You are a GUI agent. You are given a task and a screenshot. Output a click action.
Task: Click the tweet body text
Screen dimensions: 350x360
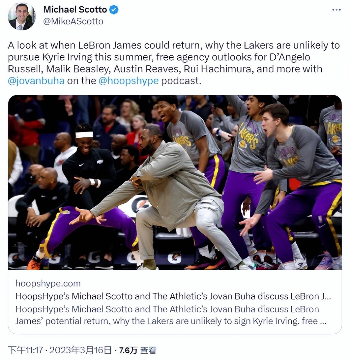click(174, 63)
